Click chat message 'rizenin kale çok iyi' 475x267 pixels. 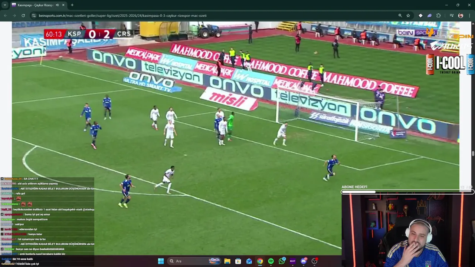(x=27, y=264)
